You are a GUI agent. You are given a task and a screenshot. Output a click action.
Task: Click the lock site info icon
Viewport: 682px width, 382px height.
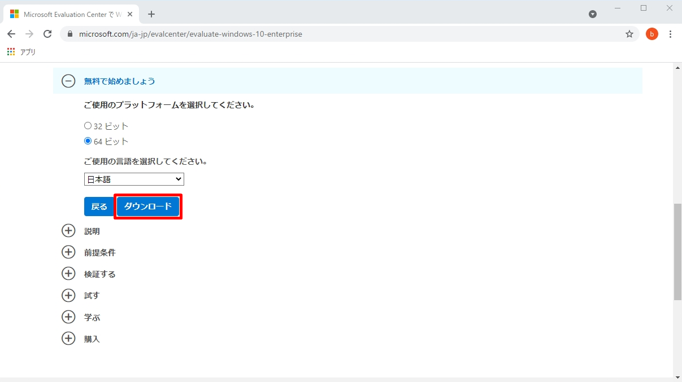tap(70, 34)
